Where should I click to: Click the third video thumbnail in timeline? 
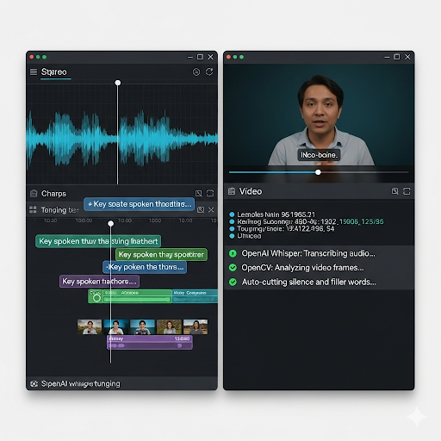pyautogui.click(x=143, y=327)
